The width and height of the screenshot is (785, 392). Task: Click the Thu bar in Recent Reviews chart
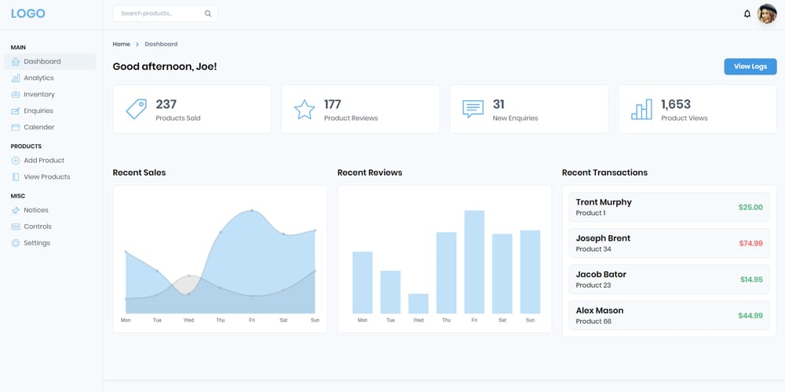click(x=446, y=273)
